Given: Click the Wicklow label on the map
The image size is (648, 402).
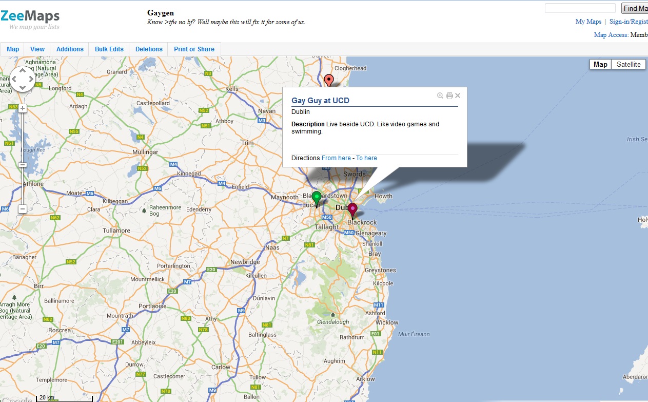Looking at the screenshot, I should tap(387, 322).
